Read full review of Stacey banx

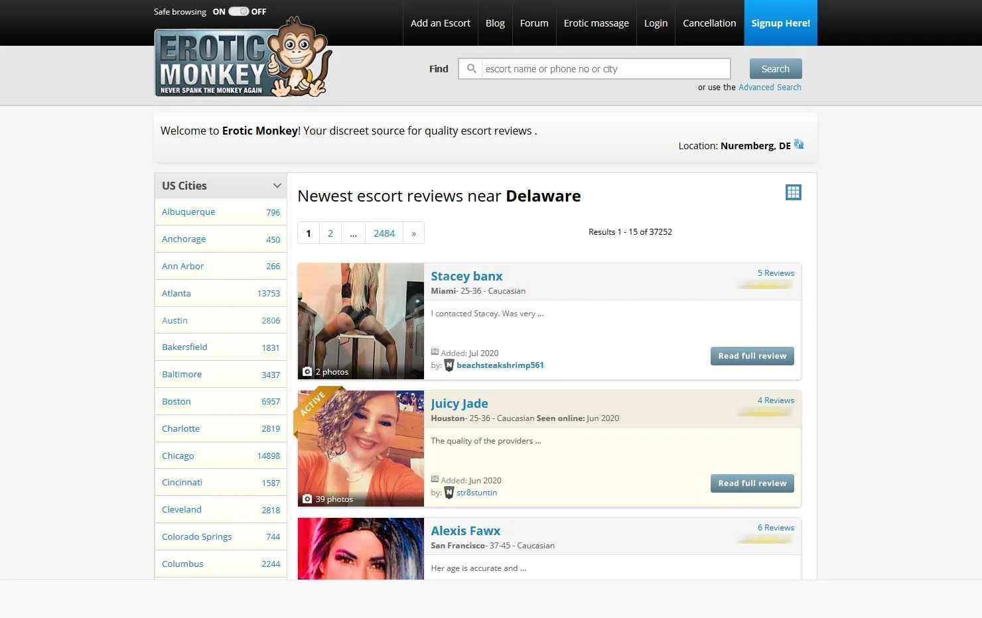(x=752, y=356)
